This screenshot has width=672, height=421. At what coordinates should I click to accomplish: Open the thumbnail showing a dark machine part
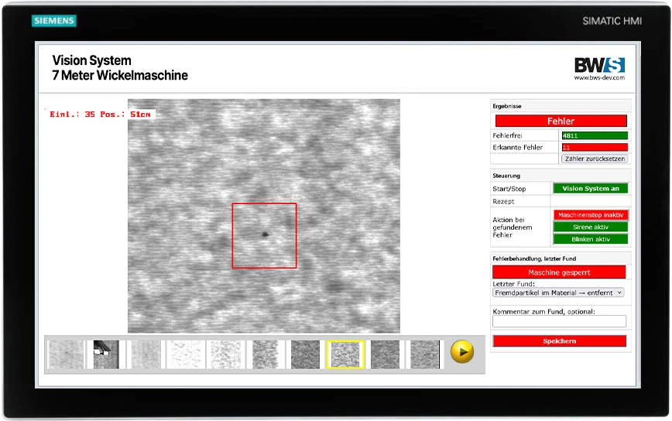pyautogui.click(x=106, y=354)
